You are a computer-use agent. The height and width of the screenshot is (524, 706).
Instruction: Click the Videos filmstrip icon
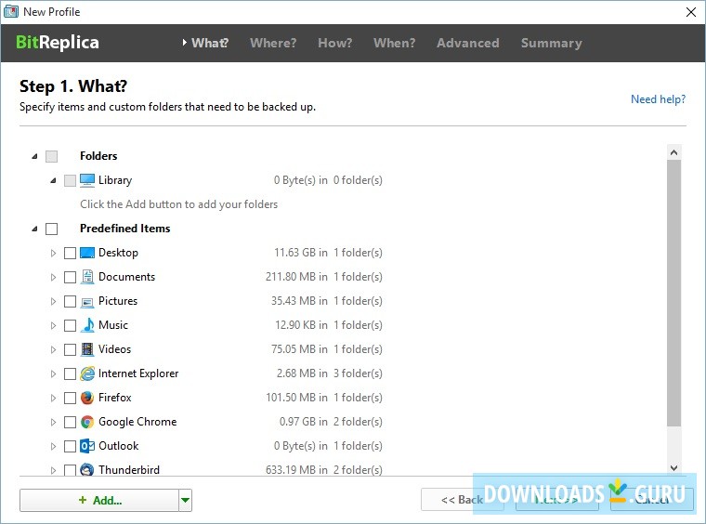coord(87,349)
